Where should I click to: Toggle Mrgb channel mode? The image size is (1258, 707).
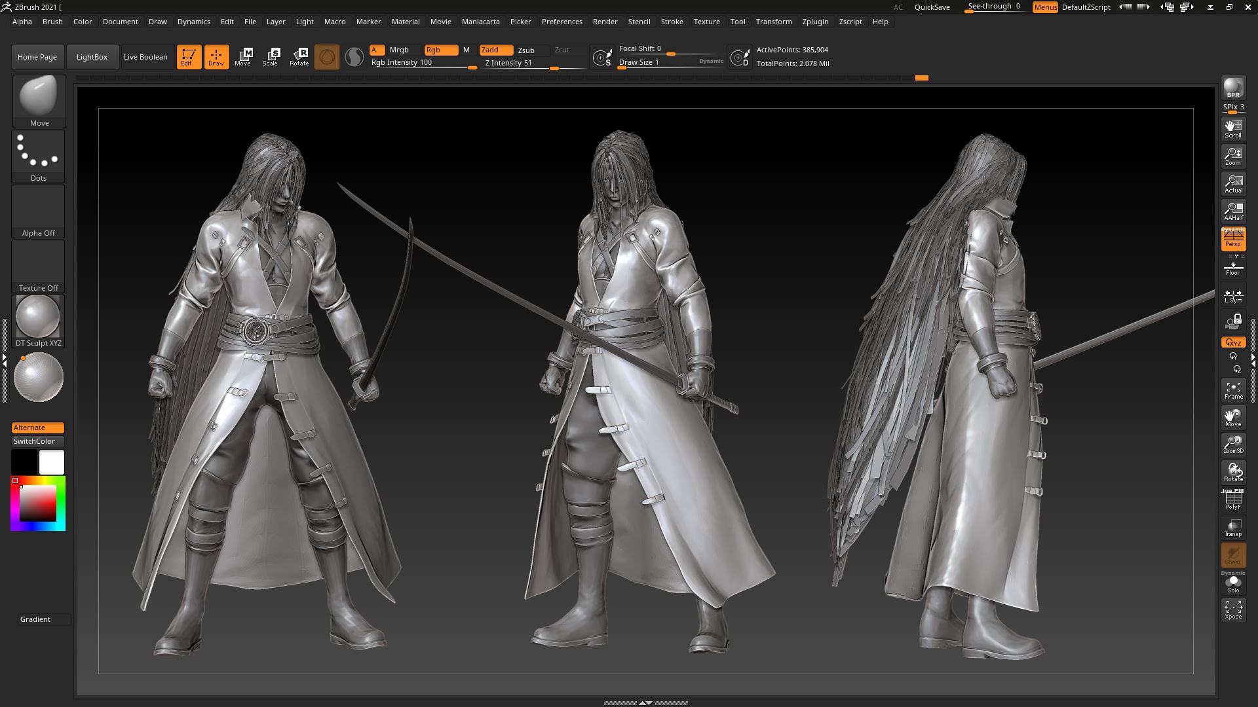click(x=404, y=50)
